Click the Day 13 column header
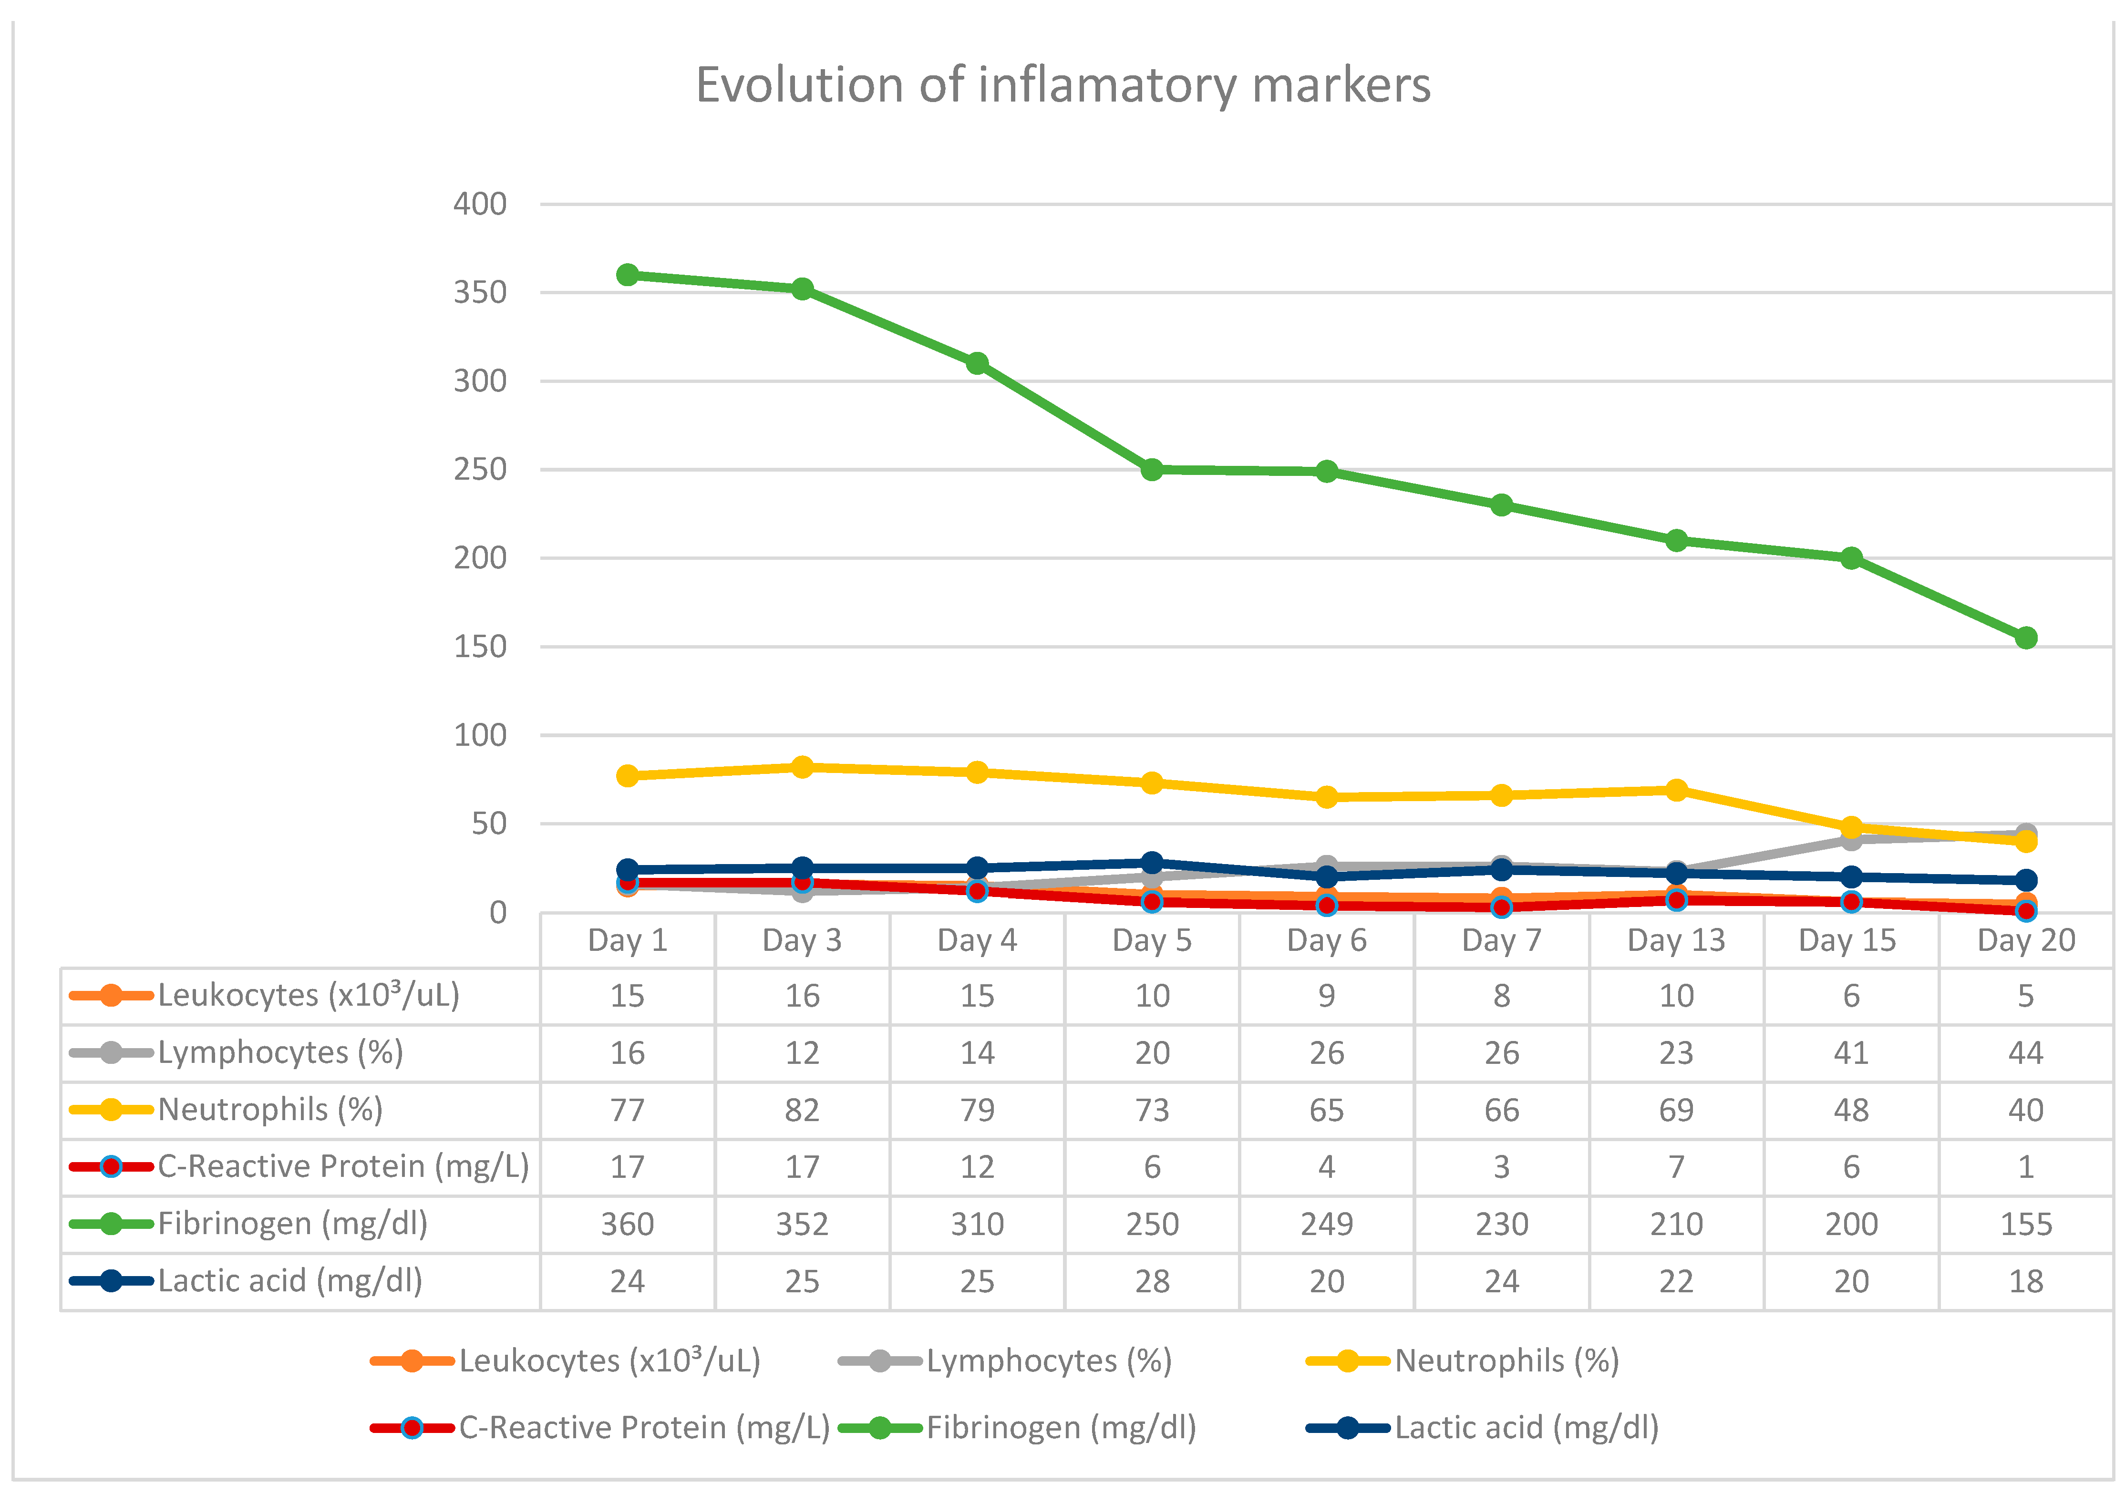Screen dimensions: 2125x1494 (x=1676, y=940)
